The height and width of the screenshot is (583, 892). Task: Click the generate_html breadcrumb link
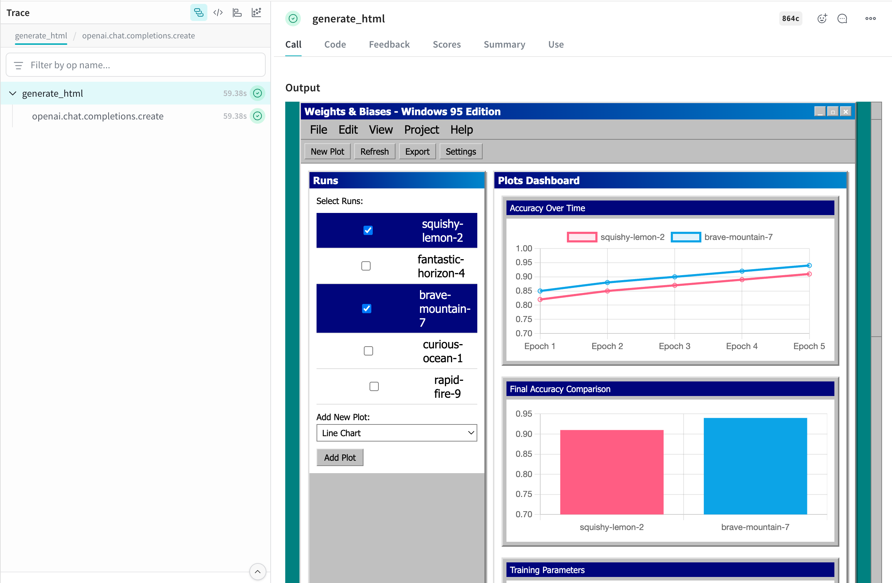(41, 36)
